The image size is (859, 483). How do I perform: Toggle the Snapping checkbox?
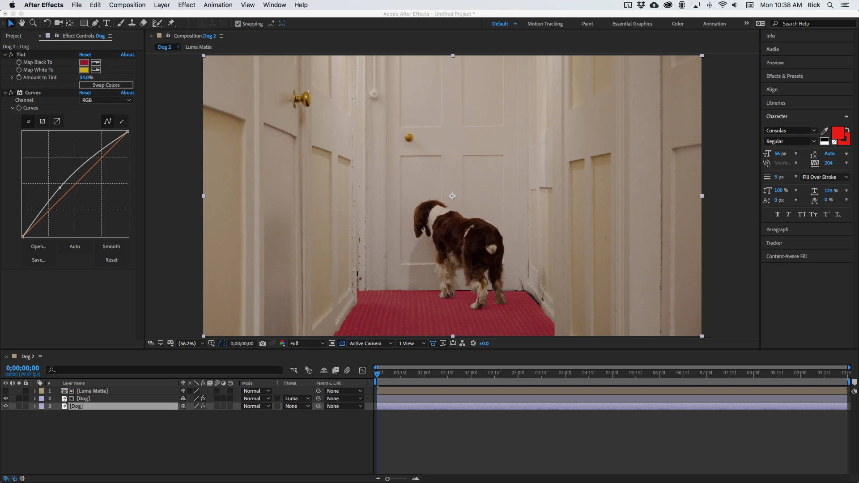tap(238, 24)
